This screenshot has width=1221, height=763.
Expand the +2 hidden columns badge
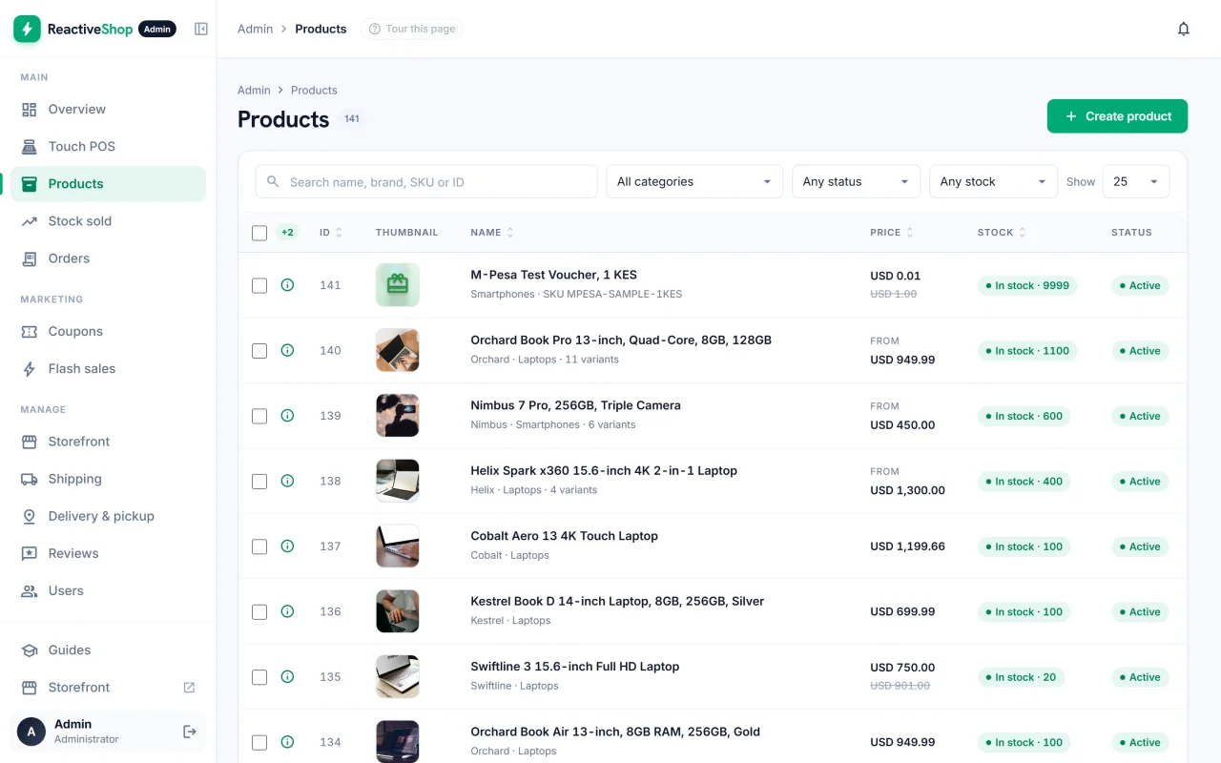click(287, 232)
